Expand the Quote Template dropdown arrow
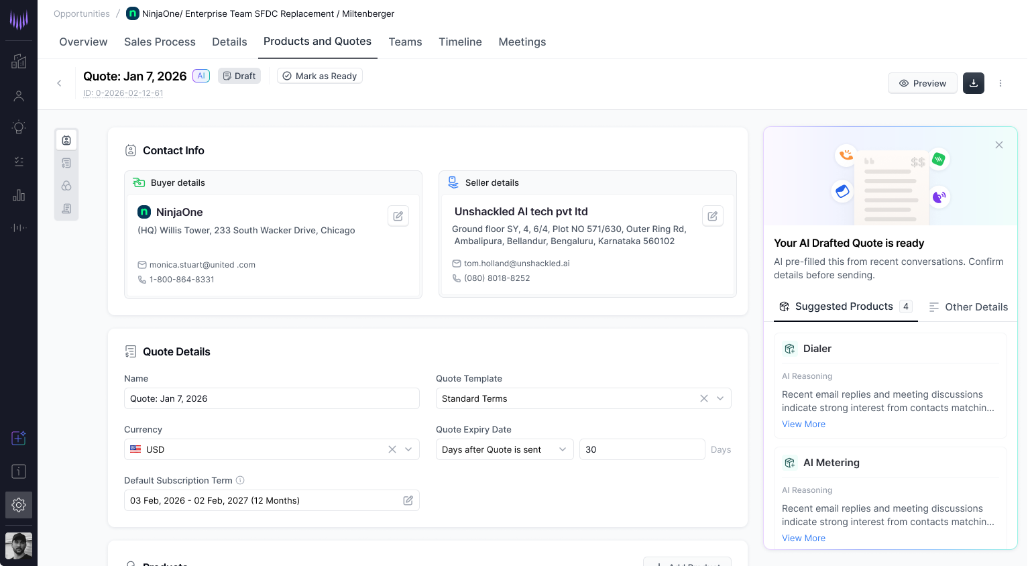Viewport: 1030px width, 566px height. click(720, 398)
